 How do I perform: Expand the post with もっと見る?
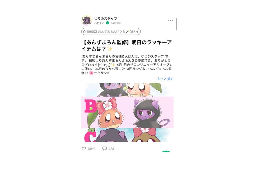(x=165, y=79)
